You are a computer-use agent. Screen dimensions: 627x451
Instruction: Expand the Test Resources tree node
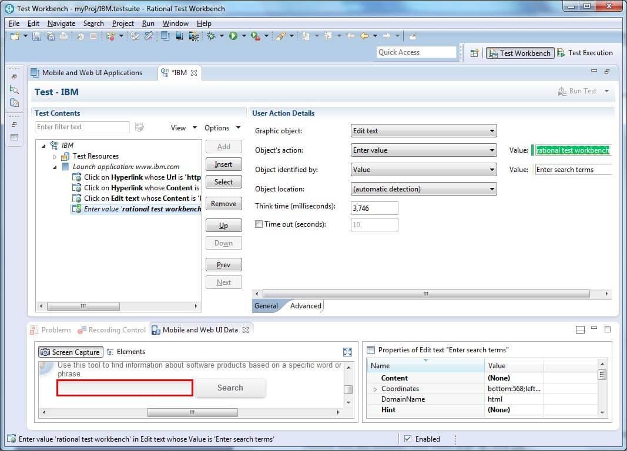pyautogui.click(x=55, y=156)
